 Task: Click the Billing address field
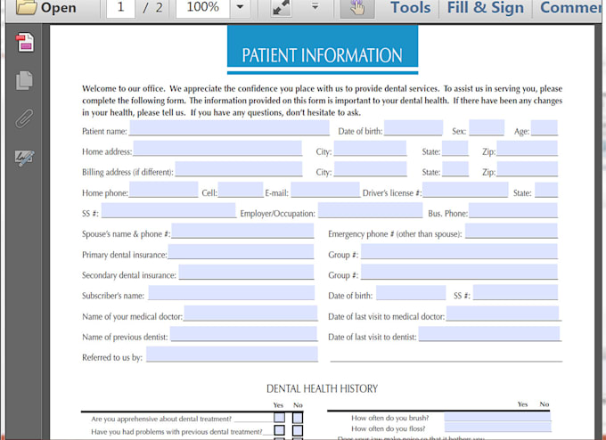point(239,169)
